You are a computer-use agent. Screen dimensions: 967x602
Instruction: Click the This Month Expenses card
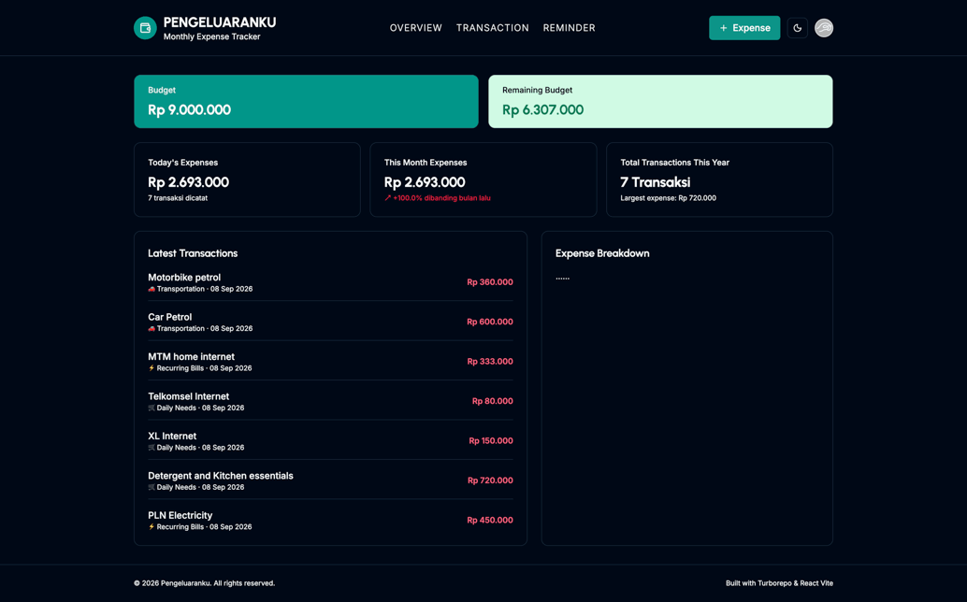pos(483,179)
